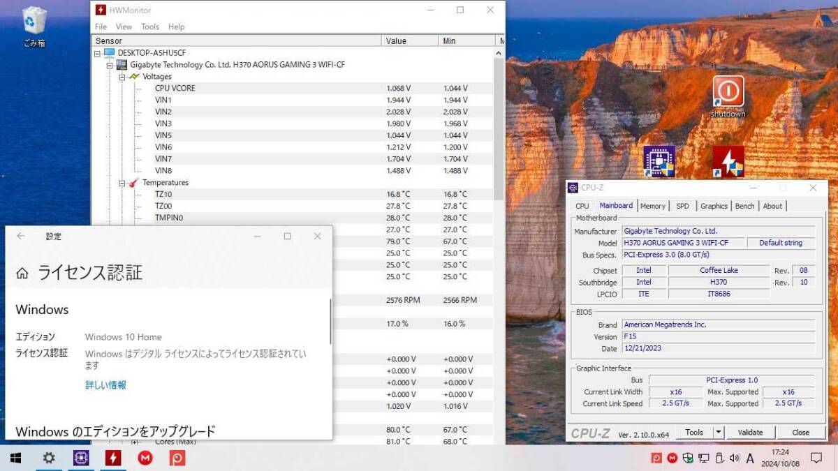
Task: Open the red P icon in system tray
Action: click(656, 458)
